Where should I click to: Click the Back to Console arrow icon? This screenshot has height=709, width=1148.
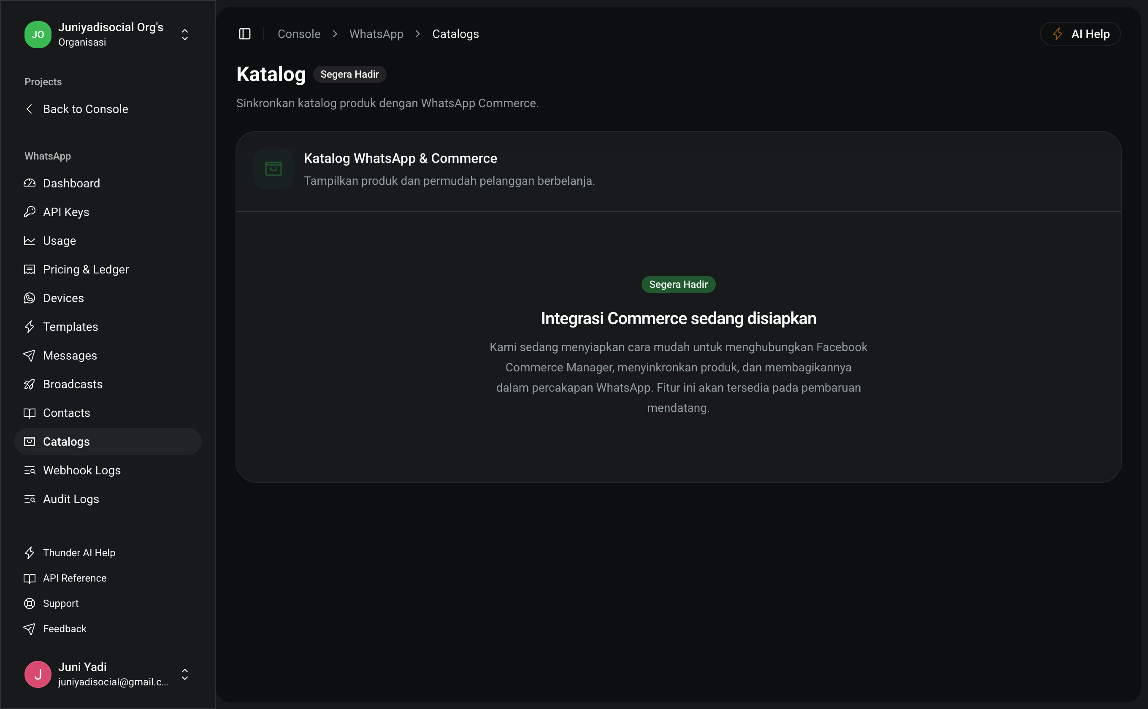(30, 109)
